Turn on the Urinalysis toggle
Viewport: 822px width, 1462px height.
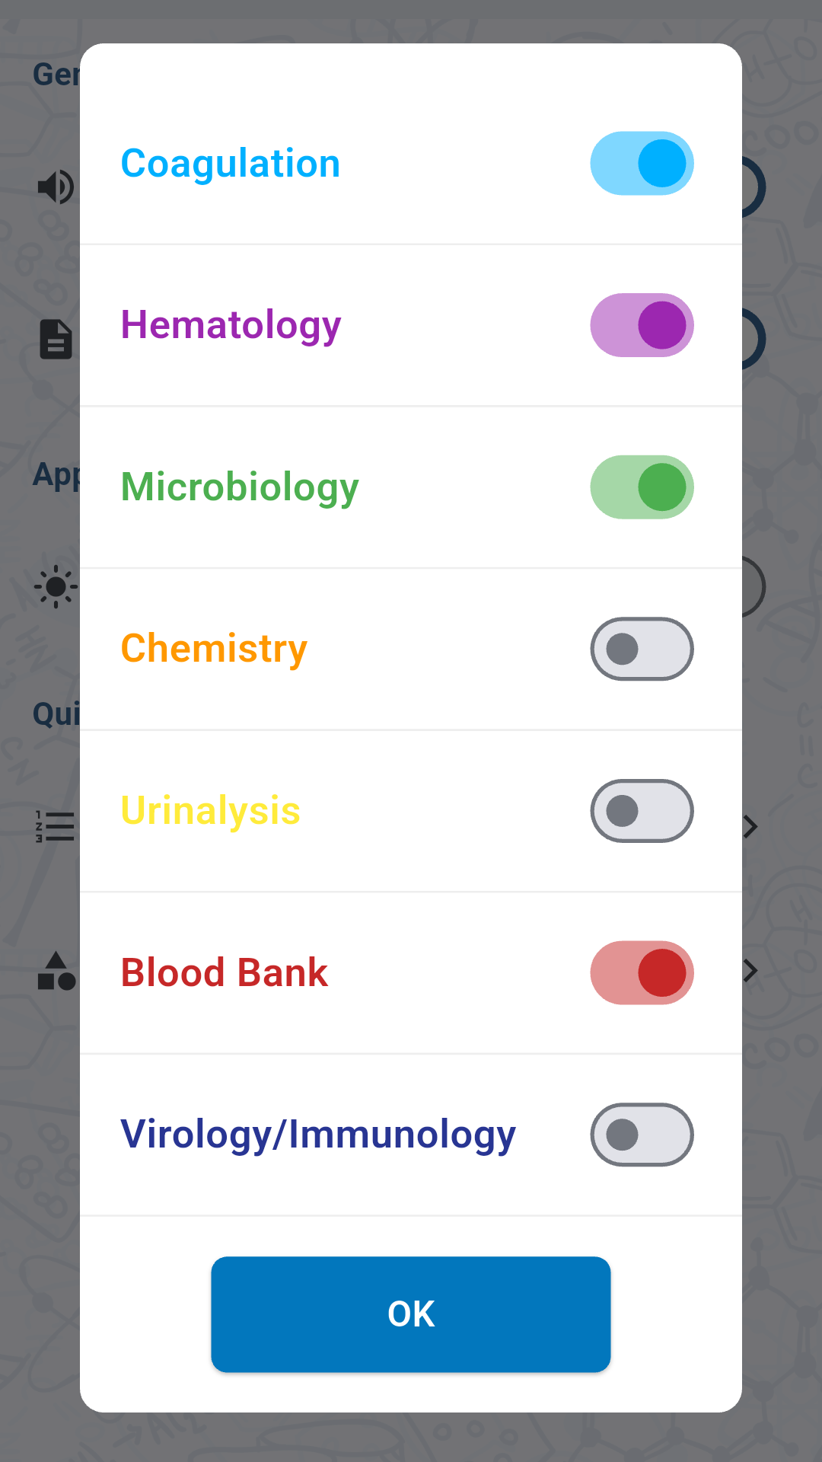pos(642,811)
